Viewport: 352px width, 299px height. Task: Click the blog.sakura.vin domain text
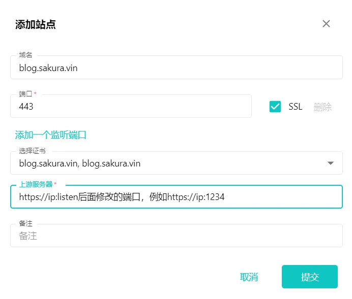[x=48, y=68]
